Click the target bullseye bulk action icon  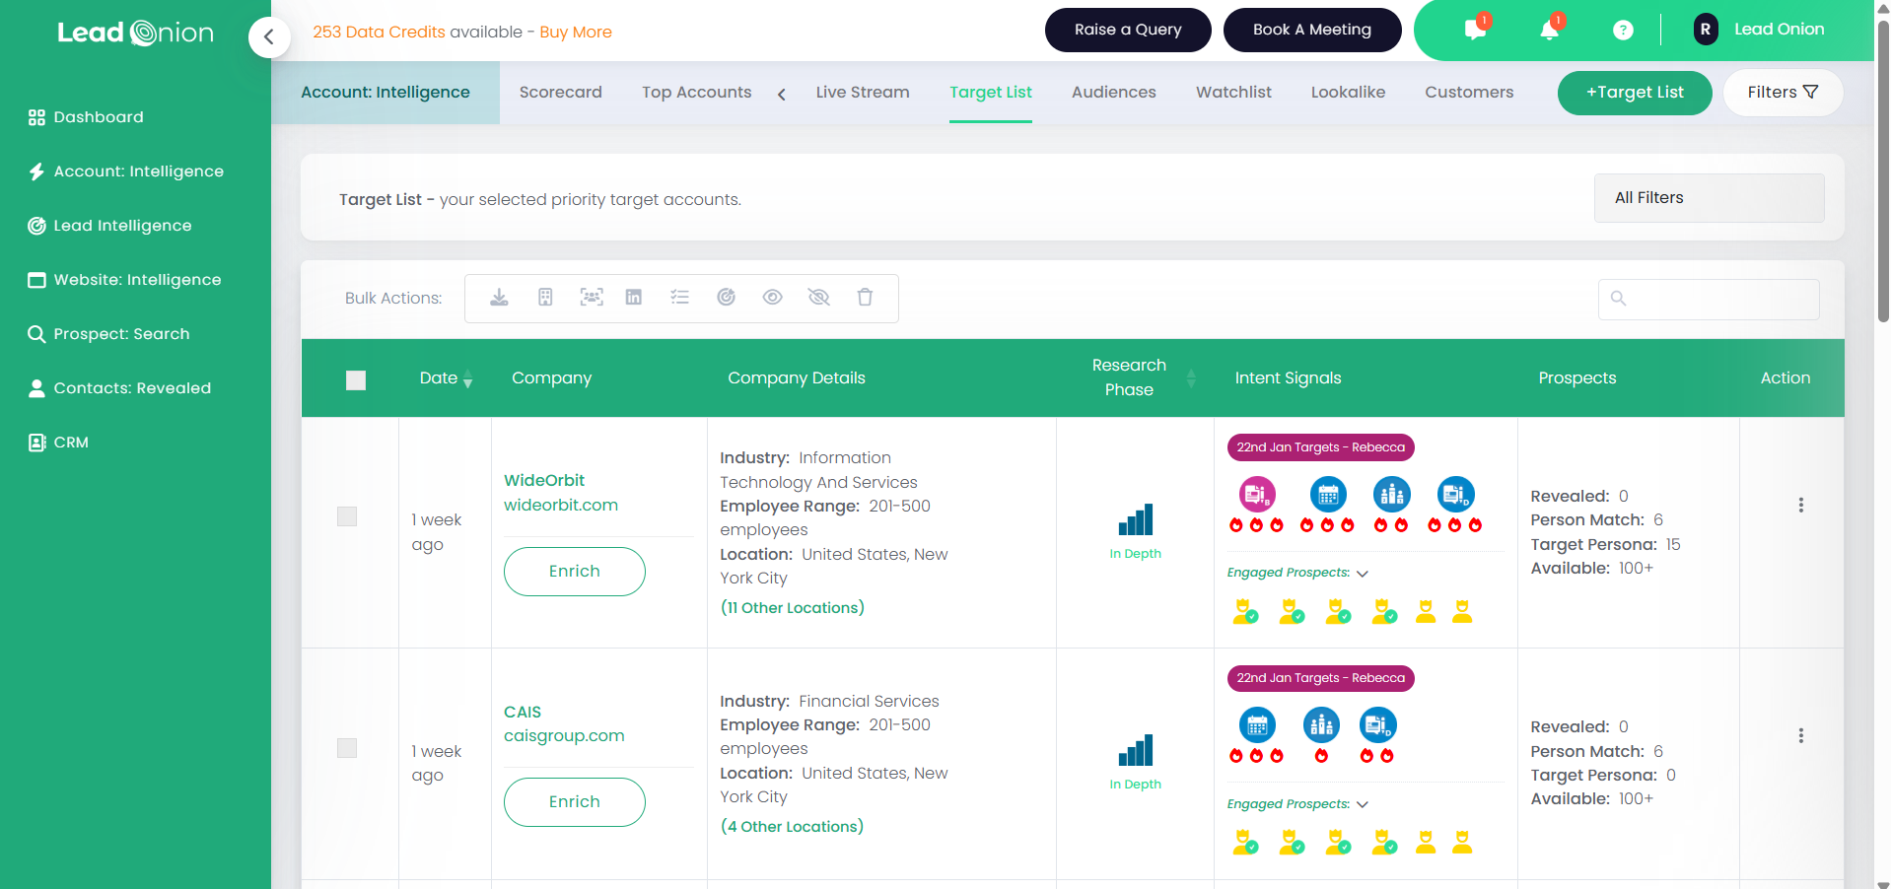[x=726, y=298]
